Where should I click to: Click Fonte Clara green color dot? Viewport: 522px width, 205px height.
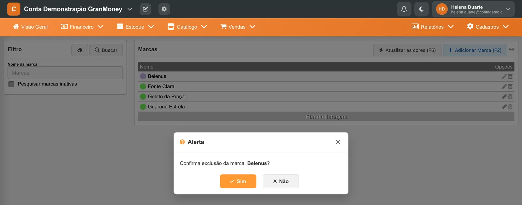tap(143, 87)
